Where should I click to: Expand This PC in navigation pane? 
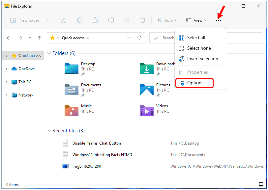[x=7, y=82]
